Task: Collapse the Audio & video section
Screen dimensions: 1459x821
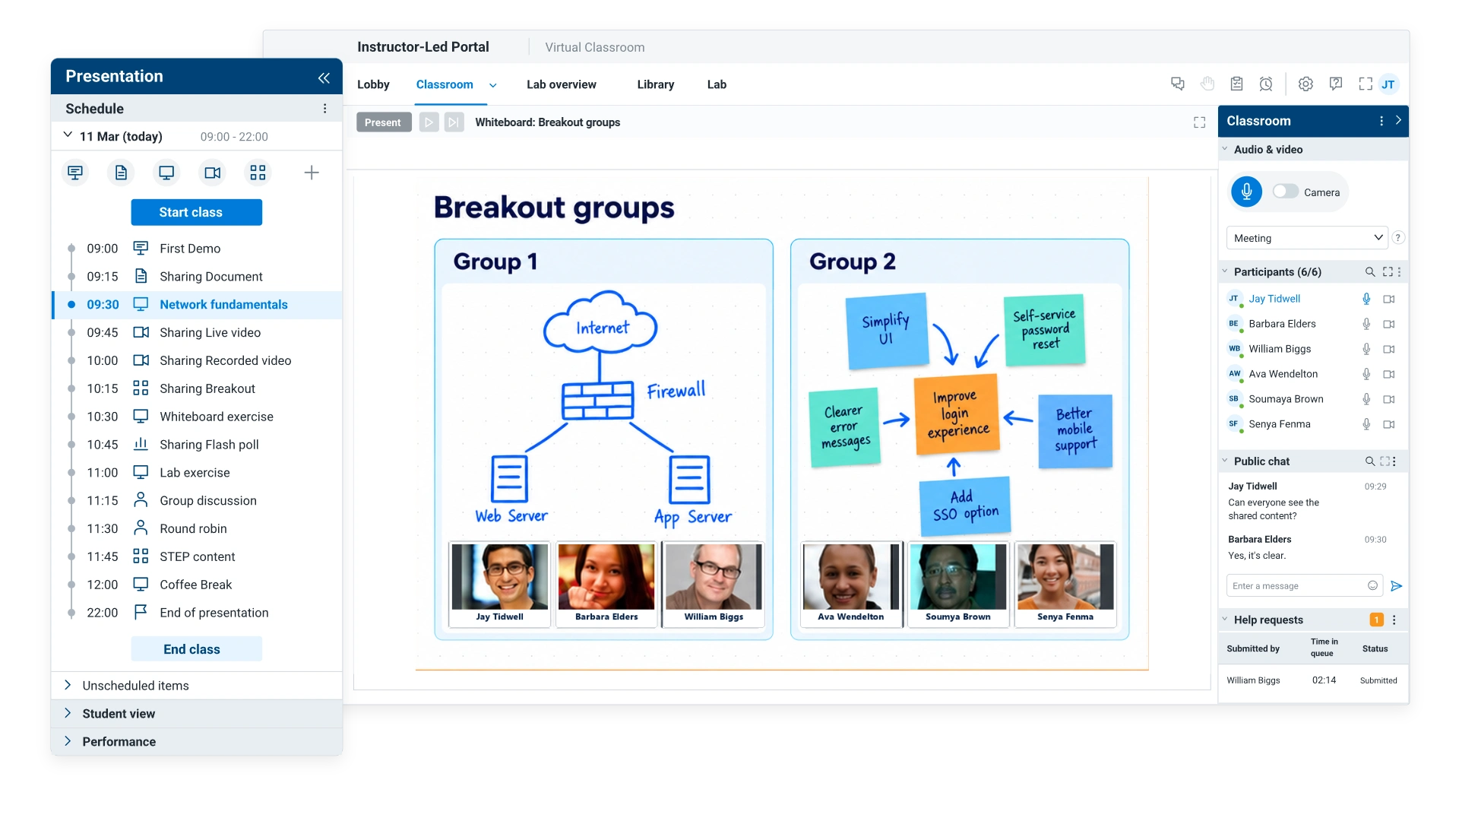Action: (x=1225, y=149)
